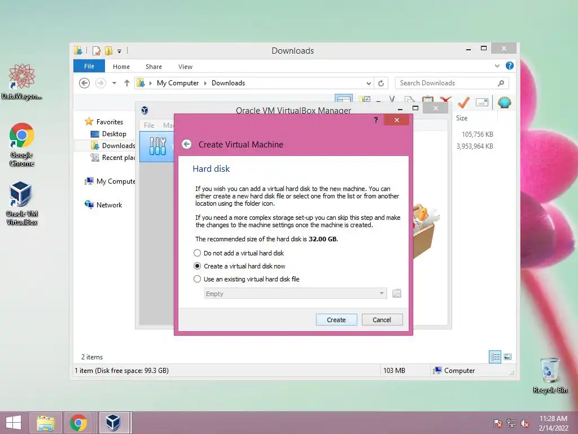
Task: Click 'My Computer' in the address bar
Action: 178,83
